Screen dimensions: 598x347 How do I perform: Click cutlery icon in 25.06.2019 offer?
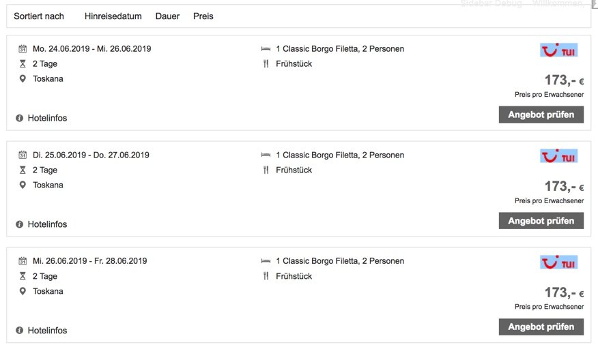(266, 170)
